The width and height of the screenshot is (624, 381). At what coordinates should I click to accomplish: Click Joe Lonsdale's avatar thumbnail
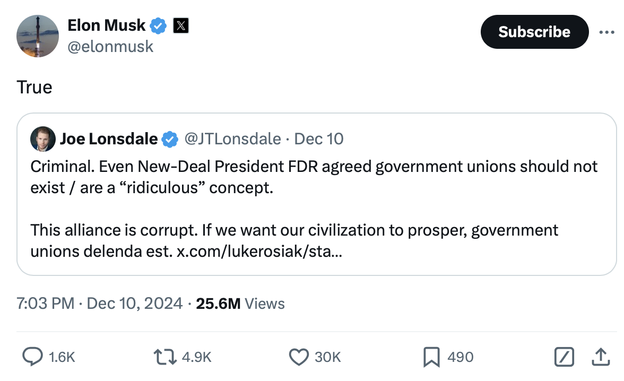click(42, 139)
